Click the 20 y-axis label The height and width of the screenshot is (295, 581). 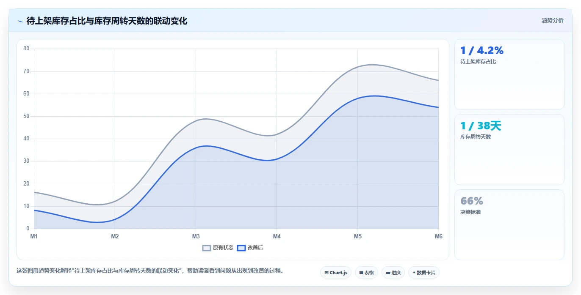(x=26, y=184)
